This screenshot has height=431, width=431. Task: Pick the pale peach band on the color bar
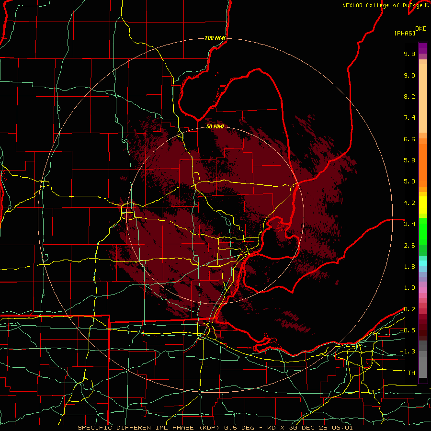[423, 98]
